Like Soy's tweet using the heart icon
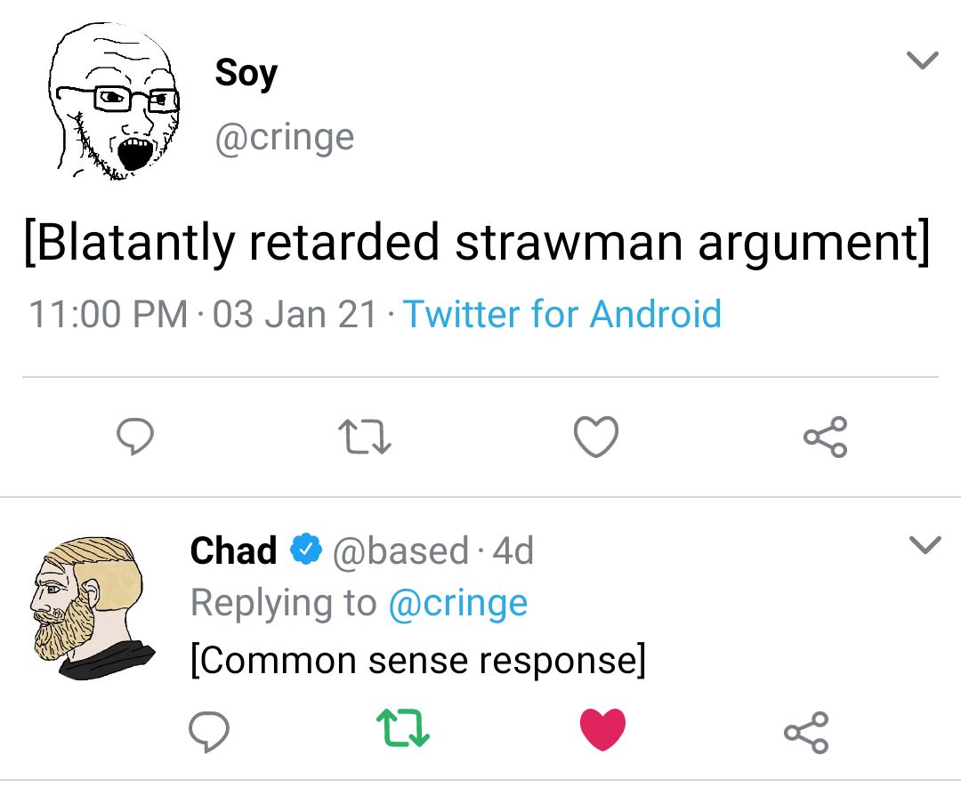Screen dimensions: 961x803 tap(596, 437)
